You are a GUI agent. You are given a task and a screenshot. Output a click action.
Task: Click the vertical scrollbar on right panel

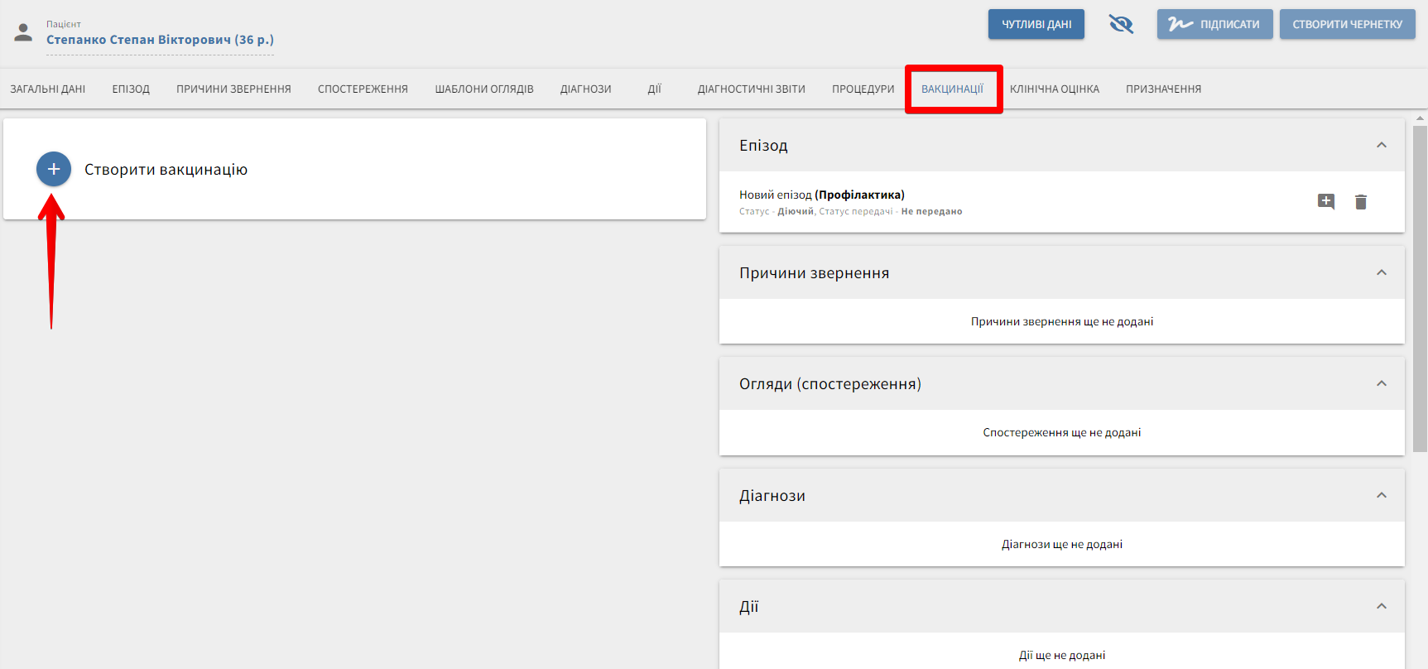[x=1420, y=288]
